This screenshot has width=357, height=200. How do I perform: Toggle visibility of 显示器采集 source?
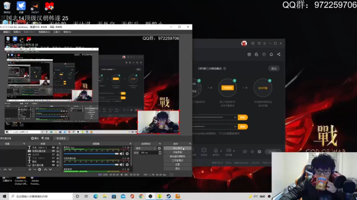coord(53,165)
